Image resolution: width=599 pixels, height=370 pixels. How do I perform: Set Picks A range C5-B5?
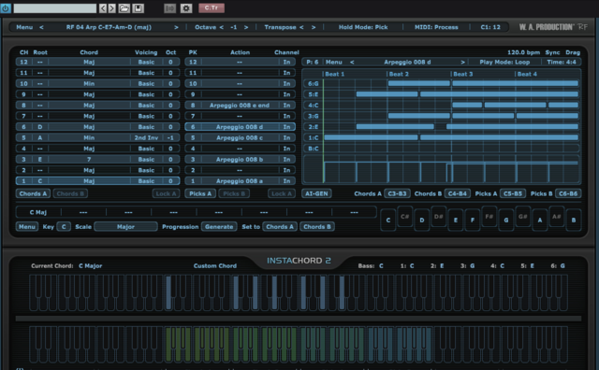[x=513, y=193]
